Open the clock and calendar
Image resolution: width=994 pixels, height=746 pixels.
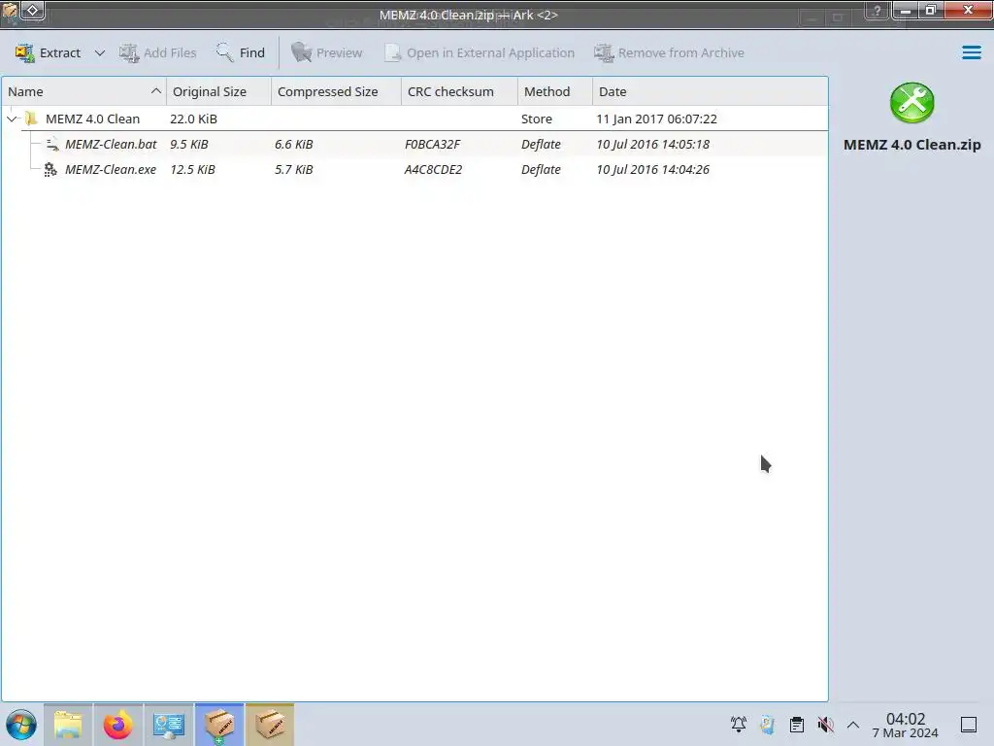[x=906, y=725]
